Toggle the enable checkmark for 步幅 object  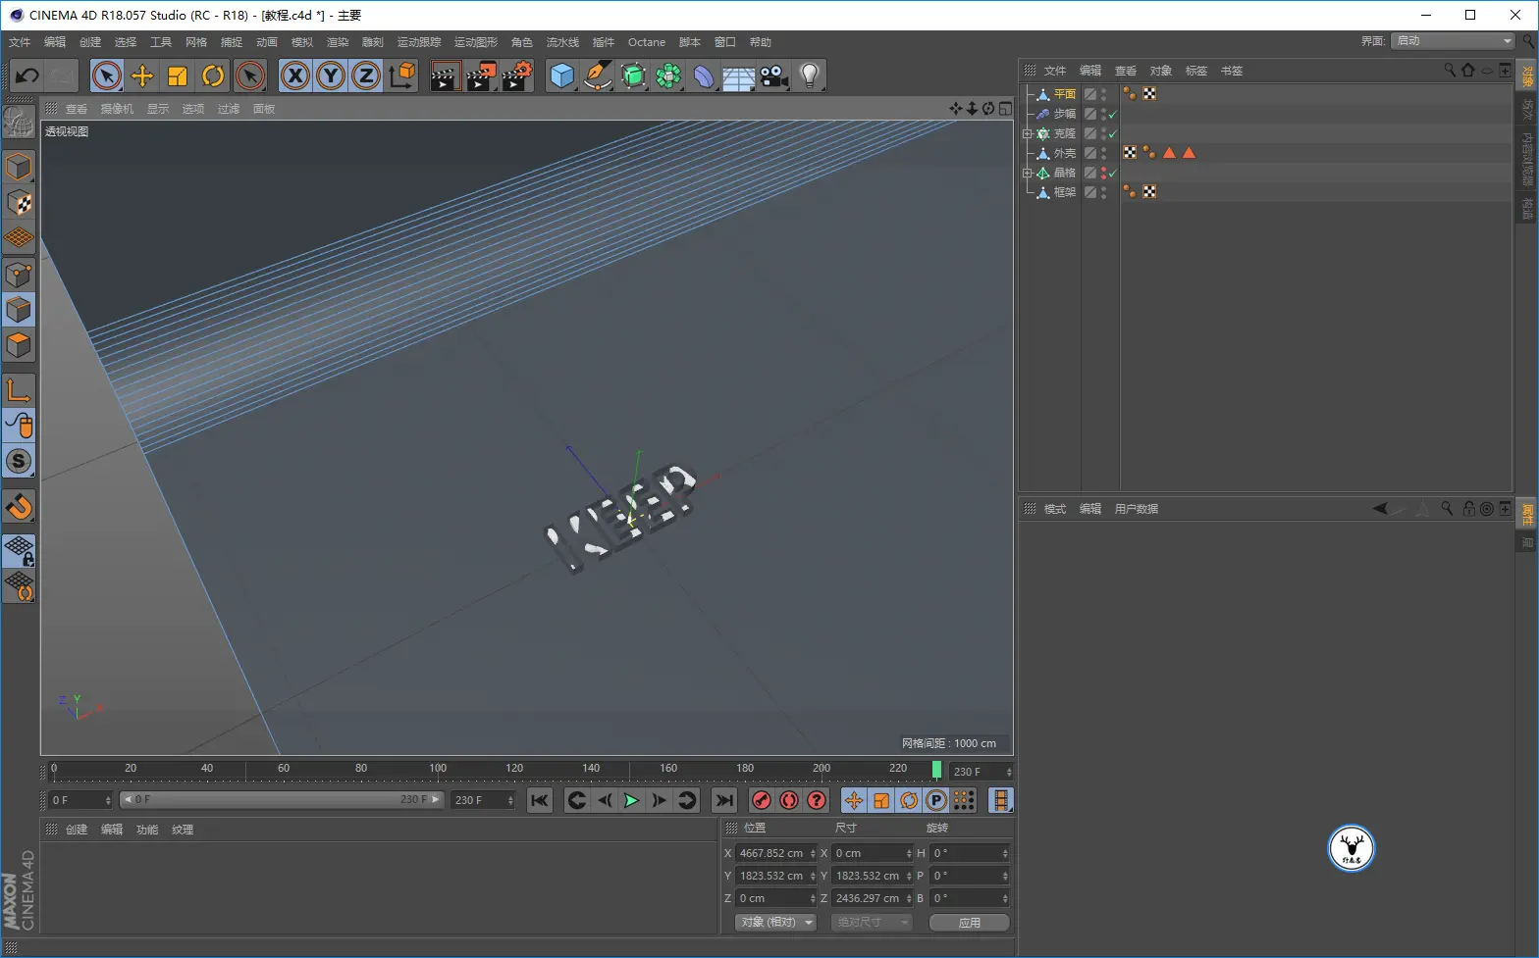tap(1112, 114)
